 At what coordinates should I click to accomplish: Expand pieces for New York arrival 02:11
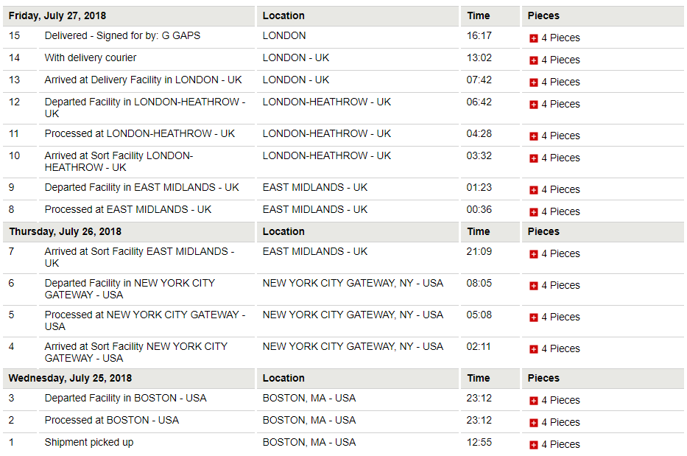pyautogui.click(x=533, y=349)
